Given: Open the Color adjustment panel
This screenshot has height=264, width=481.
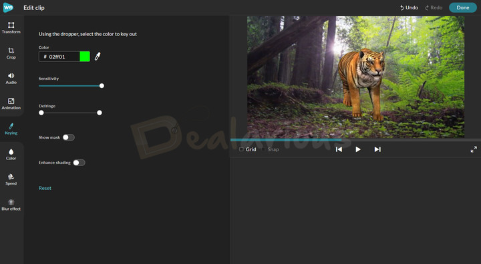Looking at the screenshot, I should click(x=11, y=154).
